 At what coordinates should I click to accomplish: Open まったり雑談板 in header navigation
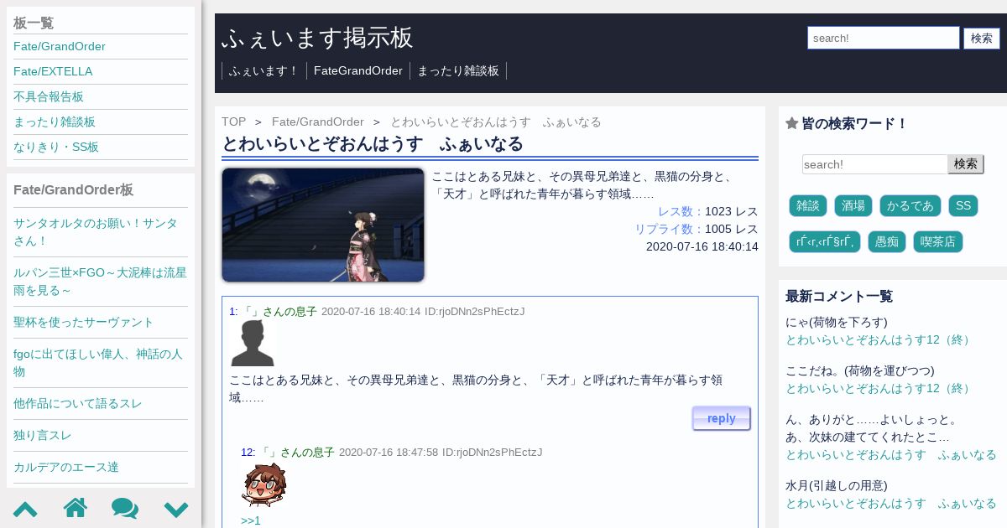point(458,70)
